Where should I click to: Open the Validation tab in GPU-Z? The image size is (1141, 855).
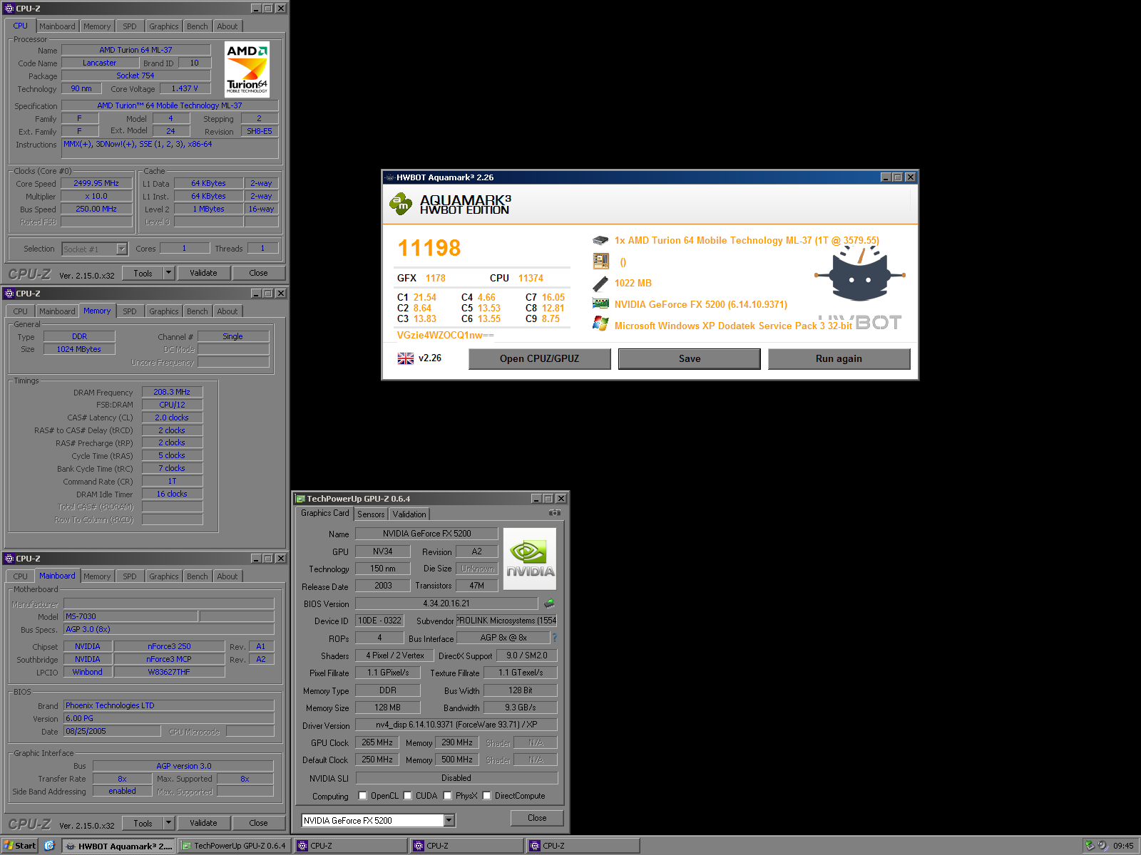click(409, 514)
